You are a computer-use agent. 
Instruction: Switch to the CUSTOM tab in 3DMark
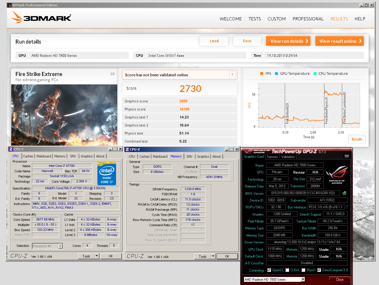click(x=276, y=19)
